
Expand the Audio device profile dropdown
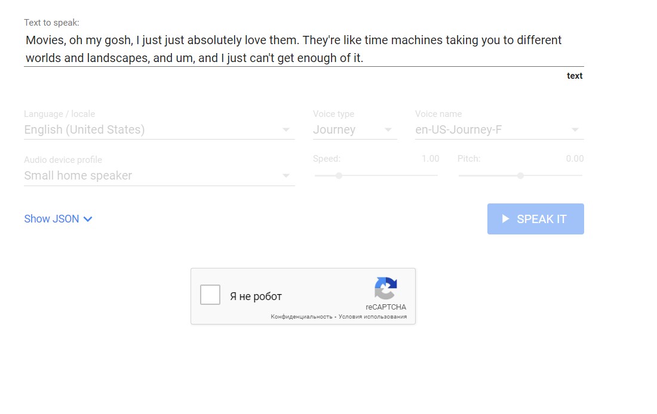coord(159,175)
